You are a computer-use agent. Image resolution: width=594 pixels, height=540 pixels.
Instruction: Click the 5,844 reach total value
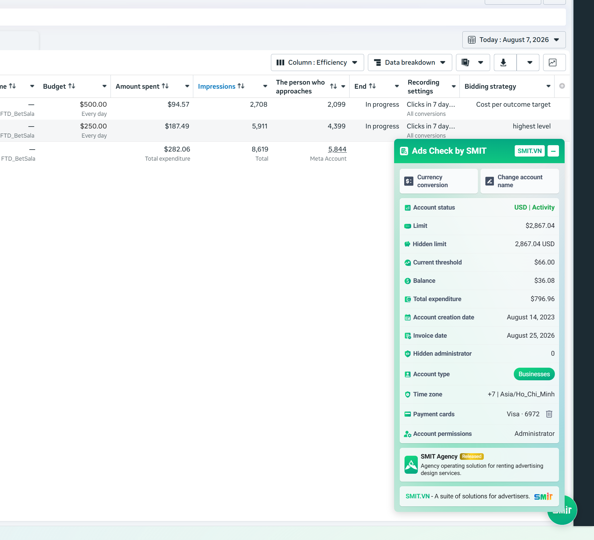pos(337,149)
